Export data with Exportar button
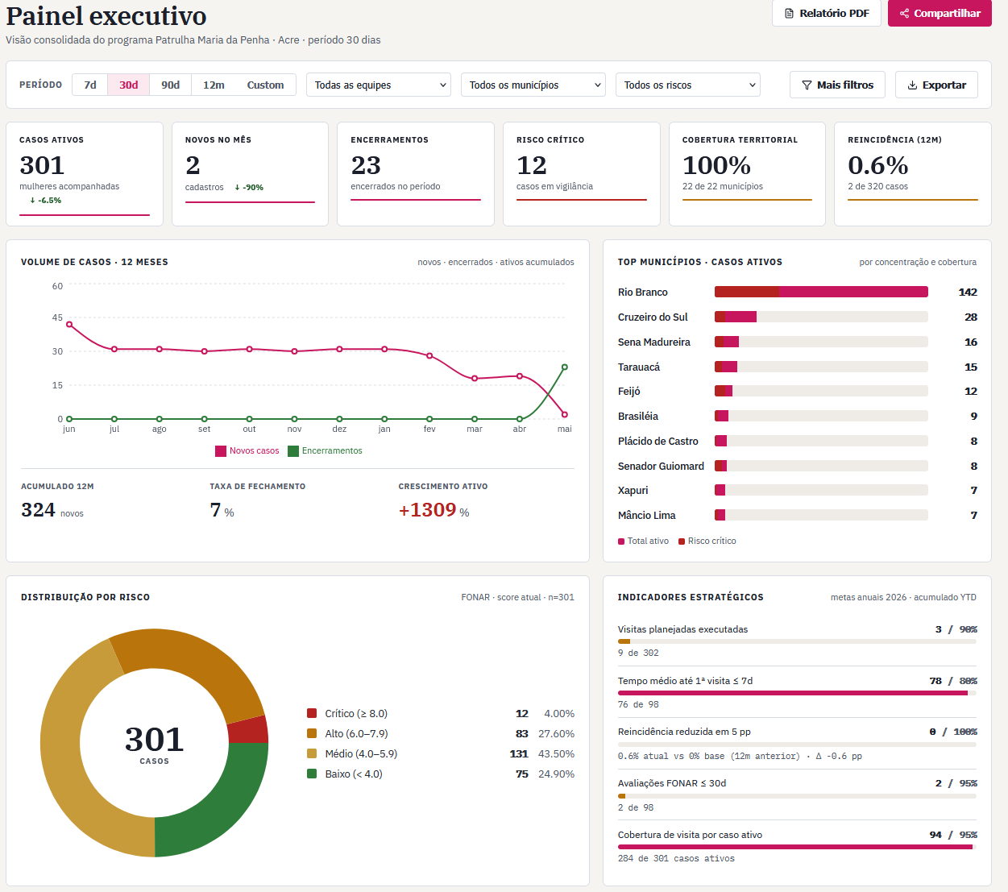The width and height of the screenshot is (1008, 892). (x=936, y=85)
